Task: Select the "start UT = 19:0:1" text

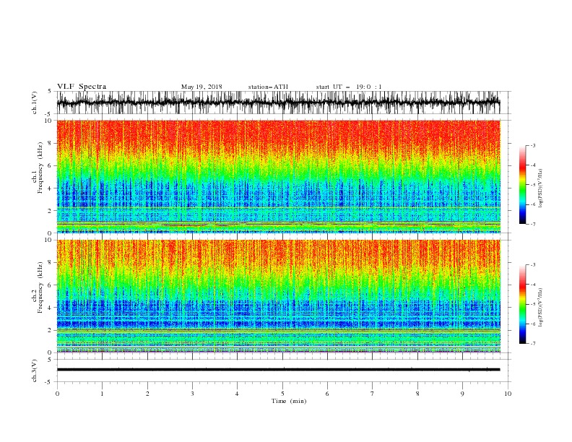Action: (x=348, y=87)
